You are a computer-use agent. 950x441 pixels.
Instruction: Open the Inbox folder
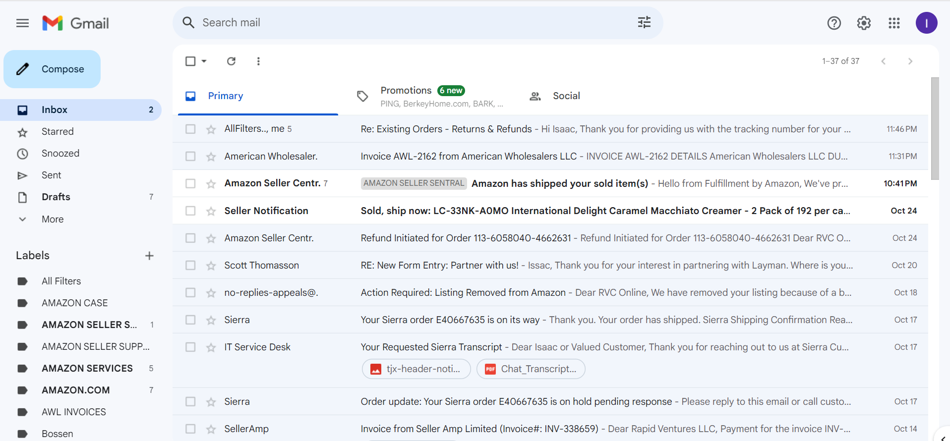(x=81, y=110)
